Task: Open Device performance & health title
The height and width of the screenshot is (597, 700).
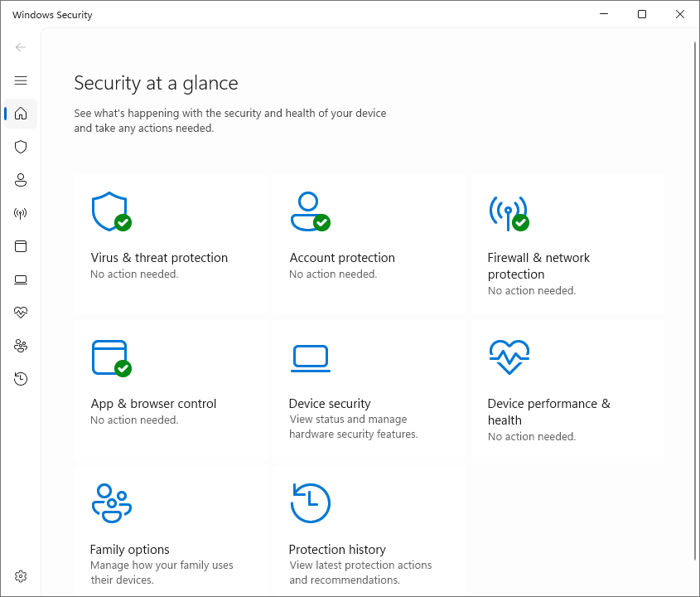Action: click(x=548, y=412)
